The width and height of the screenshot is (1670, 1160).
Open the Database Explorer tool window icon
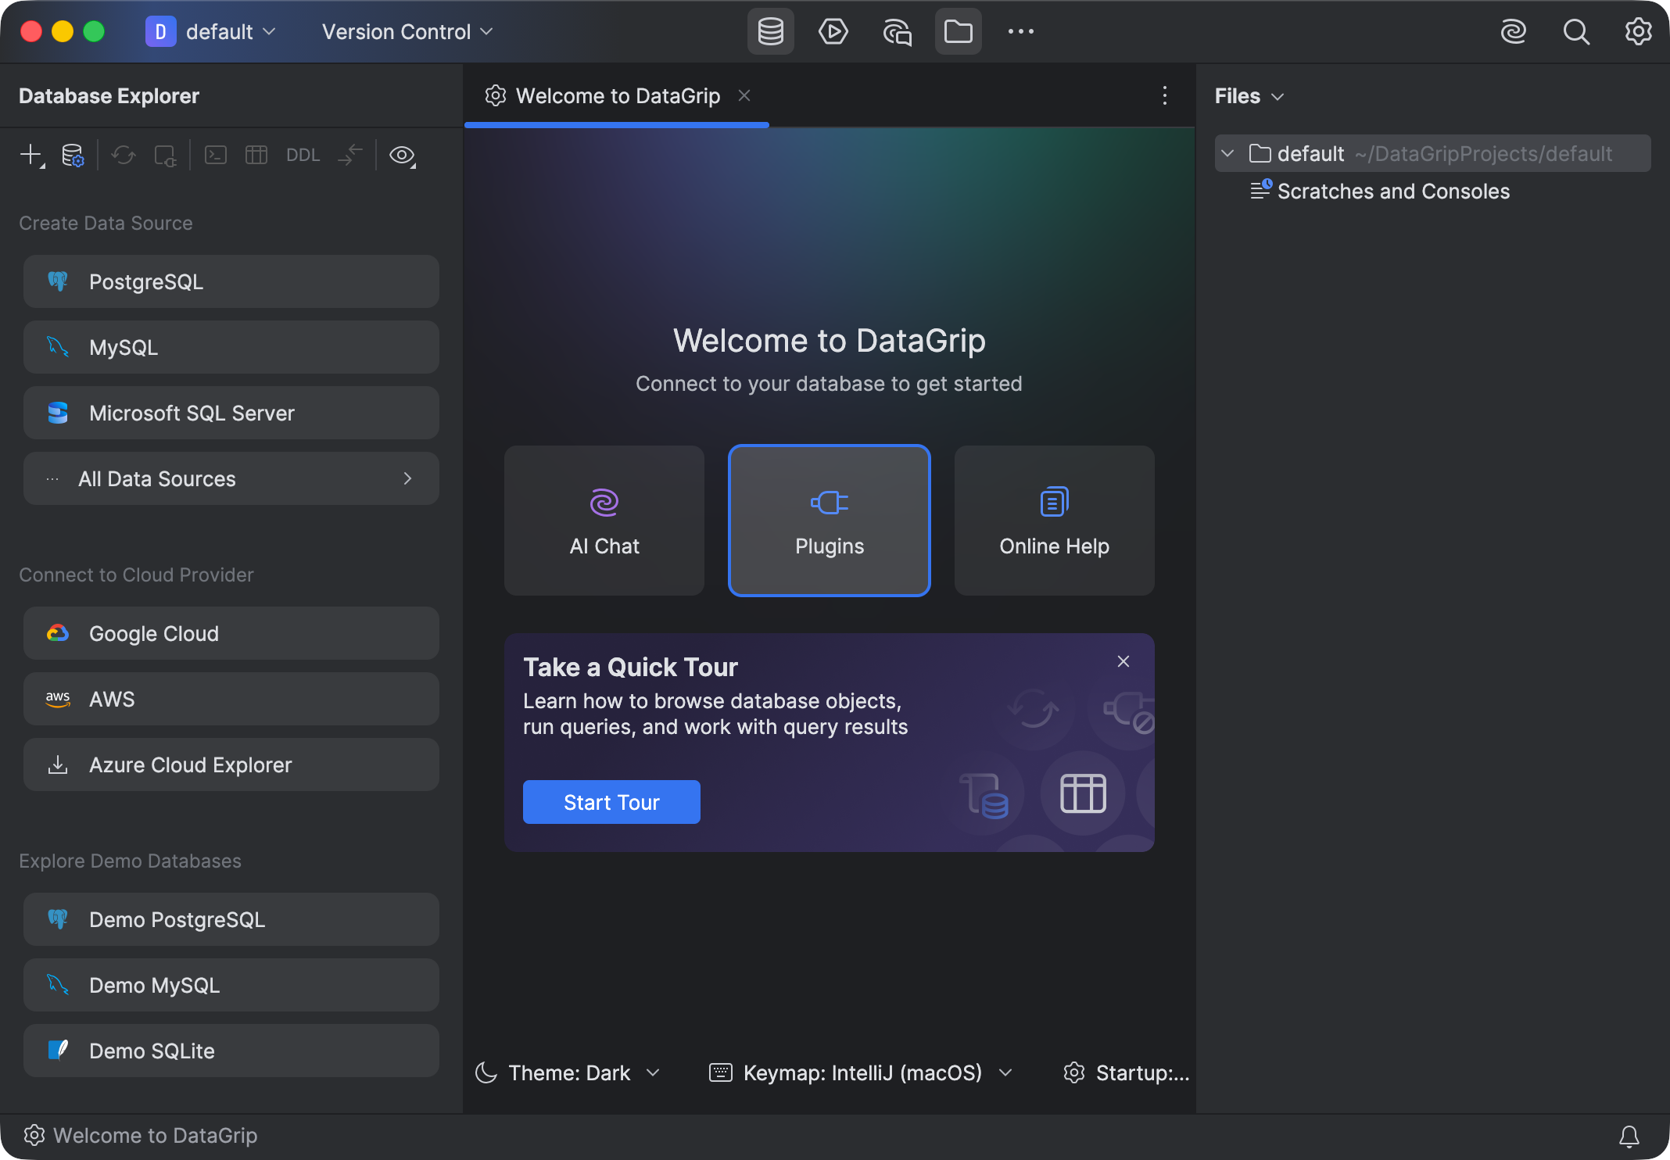point(770,32)
